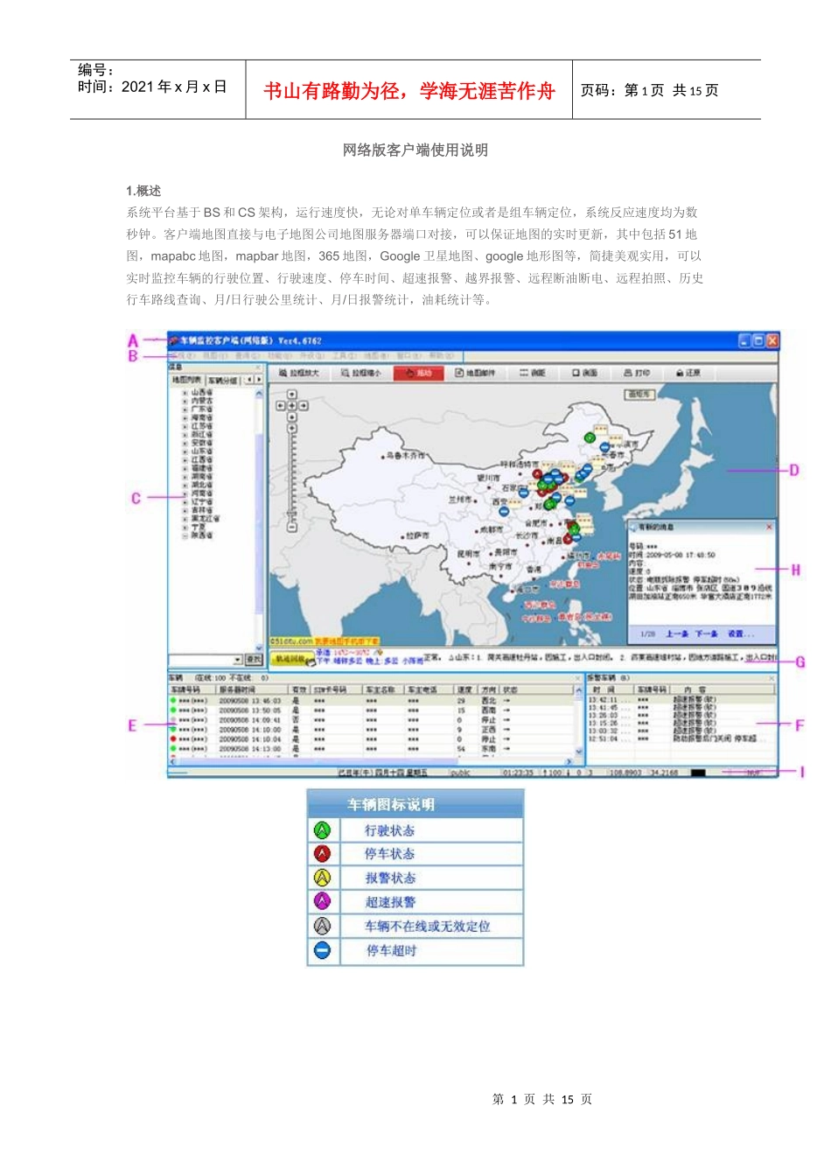831x1176 pixels.
Task: Click the 查找 search button
Action: [253, 659]
